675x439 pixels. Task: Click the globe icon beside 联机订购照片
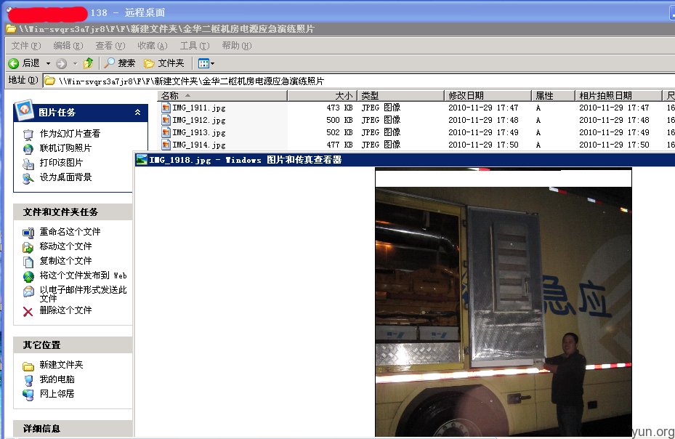pyautogui.click(x=28, y=150)
